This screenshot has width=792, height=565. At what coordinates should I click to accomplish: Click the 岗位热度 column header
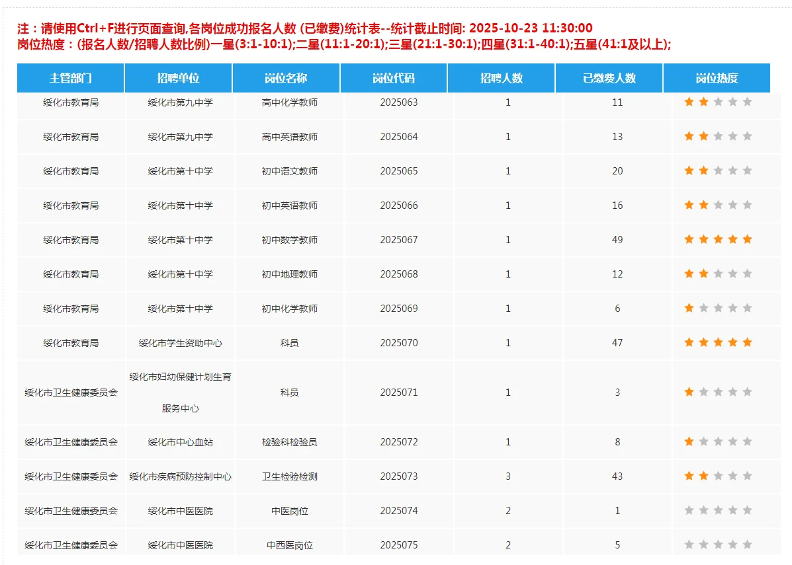coord(717,78)
